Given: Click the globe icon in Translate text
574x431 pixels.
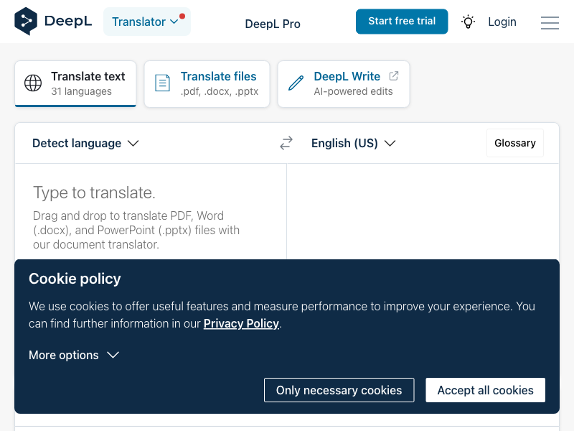Looking at the screenshot, I should coord(33,83).
